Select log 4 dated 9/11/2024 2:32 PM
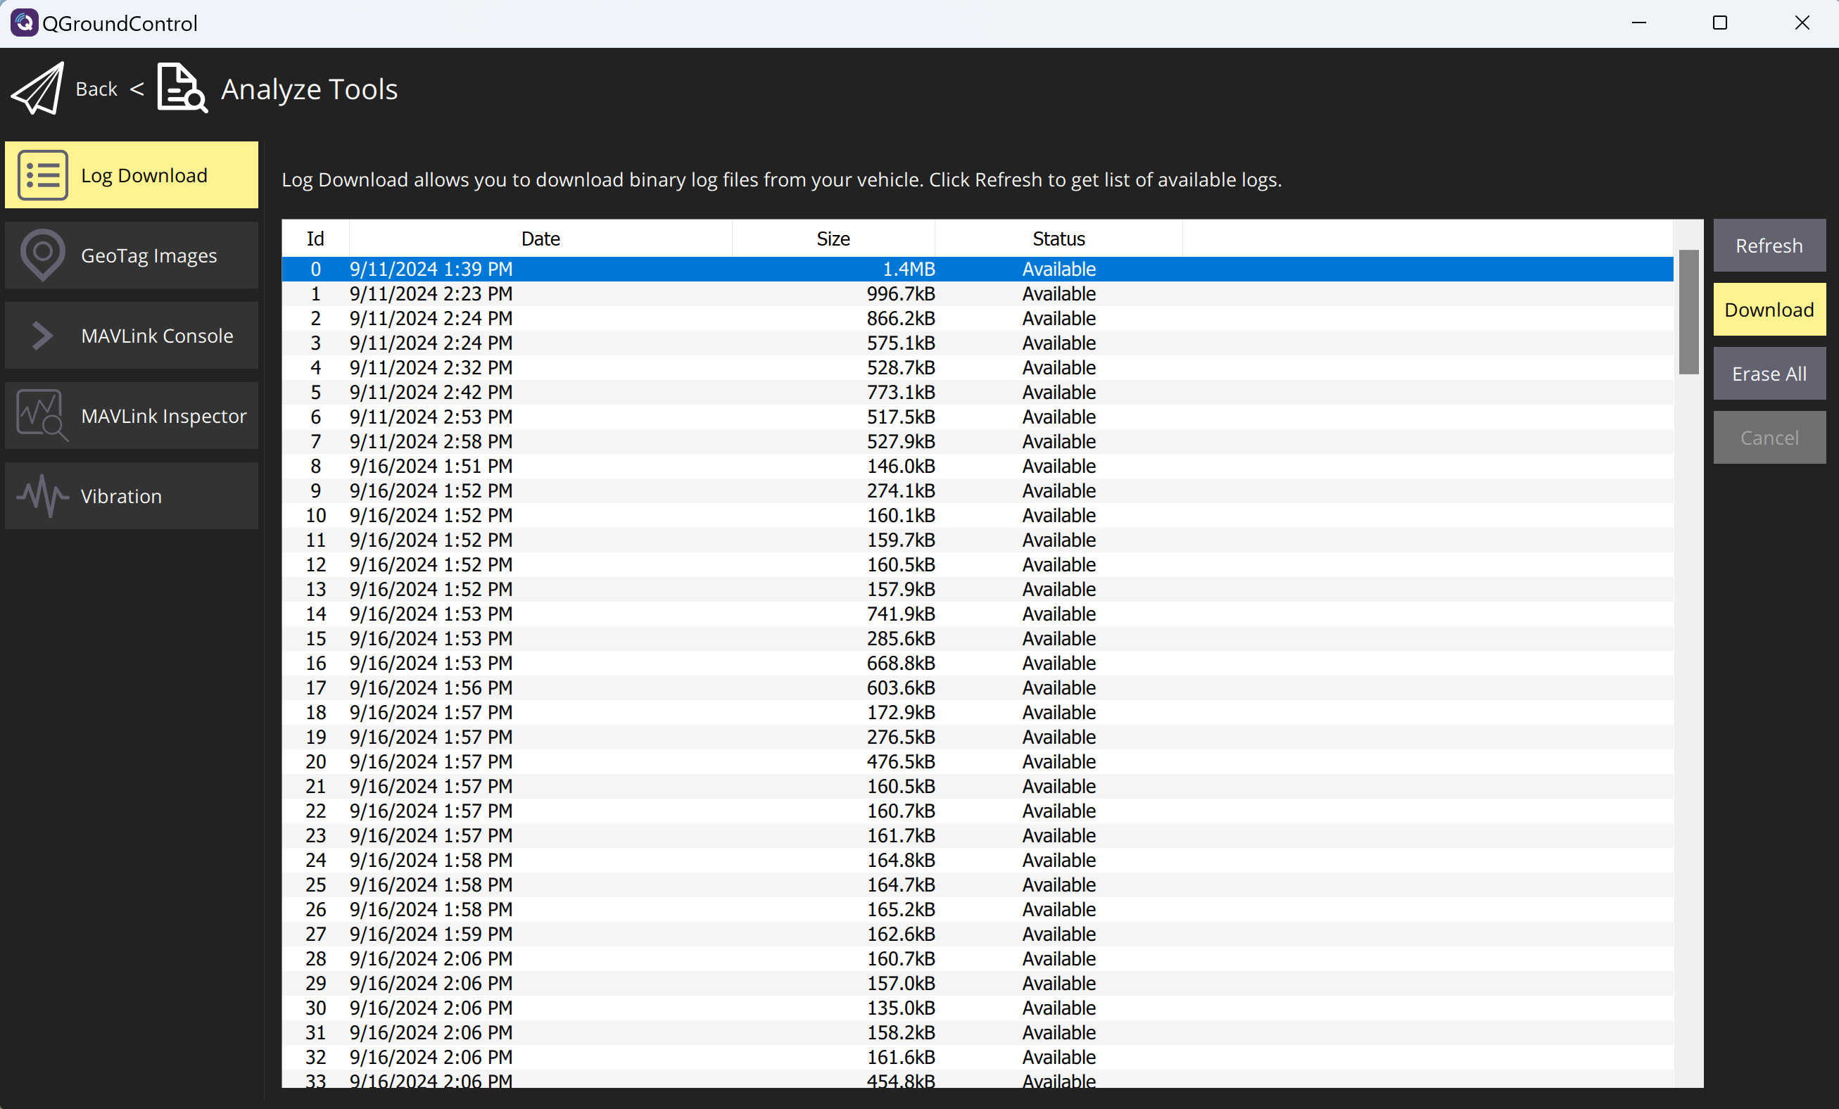The width and height of the screenshot is (1839, 1109). (977, 368)
